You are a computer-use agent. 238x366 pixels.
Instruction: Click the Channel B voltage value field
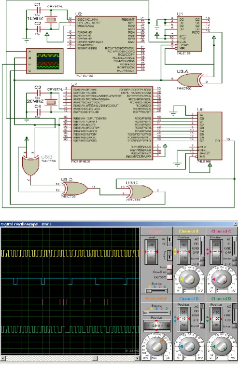click(x=189, y=358)
